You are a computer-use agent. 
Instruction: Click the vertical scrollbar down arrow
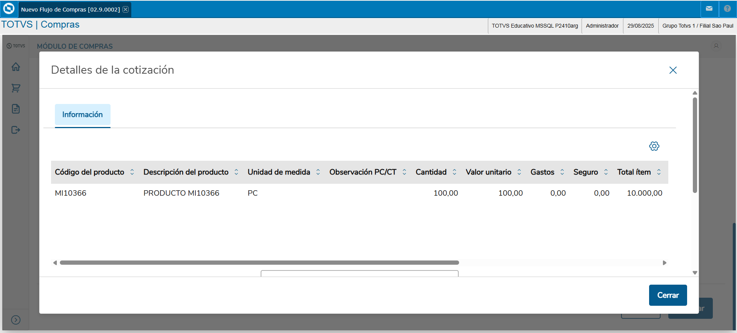(695, 273)
